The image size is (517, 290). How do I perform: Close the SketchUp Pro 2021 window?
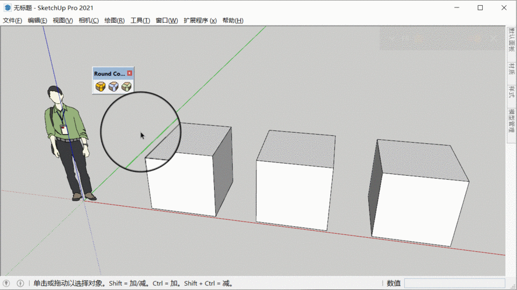(x=504, y=8)
